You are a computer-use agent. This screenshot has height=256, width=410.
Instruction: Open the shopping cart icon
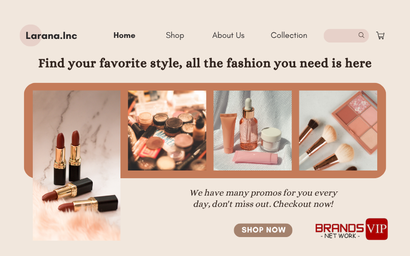click(x=380, y=35)
